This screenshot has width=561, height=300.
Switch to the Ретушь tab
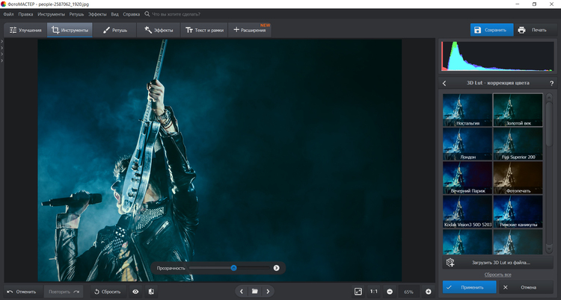pos(114,30)
